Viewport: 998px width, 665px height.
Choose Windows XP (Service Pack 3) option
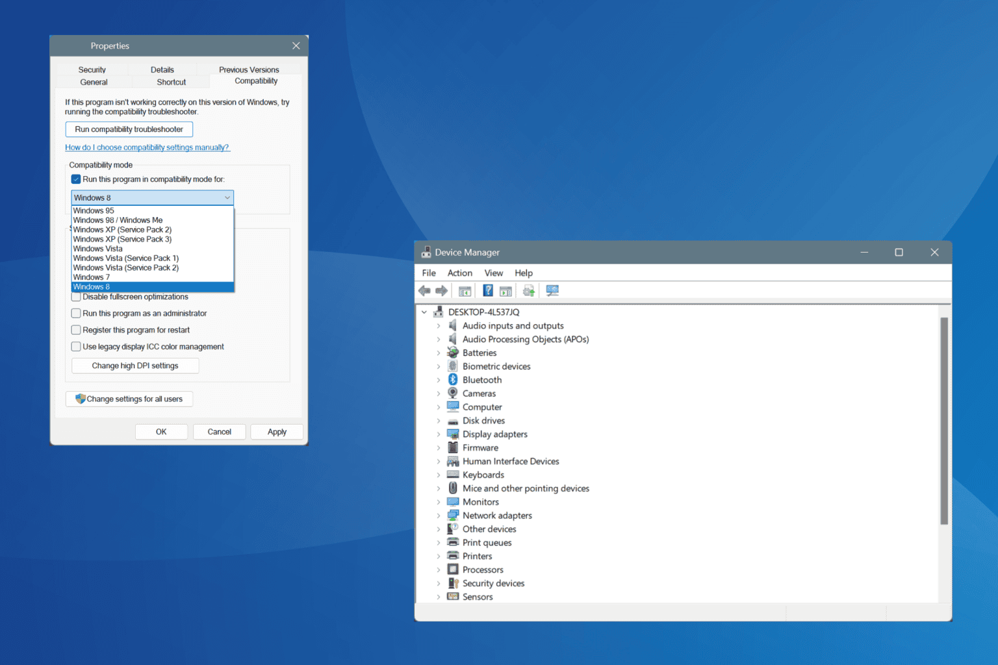click(x=152, y=239)
